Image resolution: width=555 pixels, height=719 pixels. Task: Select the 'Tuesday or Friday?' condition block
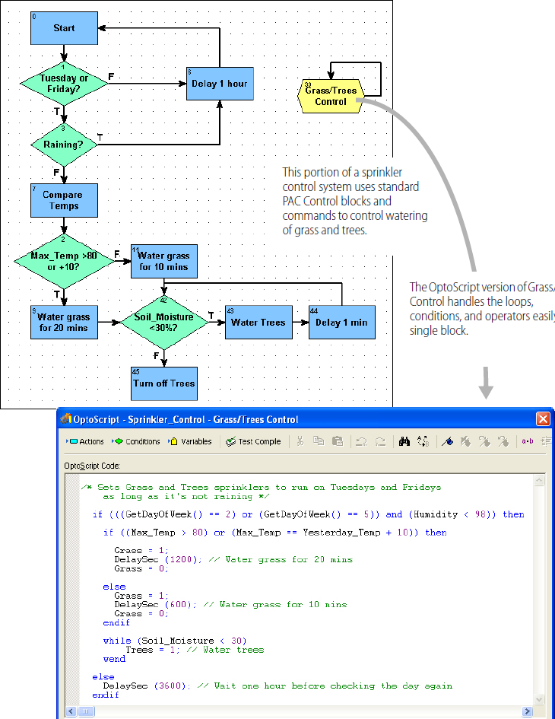coord(64,84)
